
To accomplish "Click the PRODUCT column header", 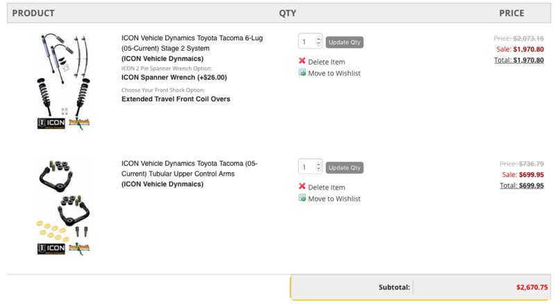I will pyautogui.click(x=33, y=13).
